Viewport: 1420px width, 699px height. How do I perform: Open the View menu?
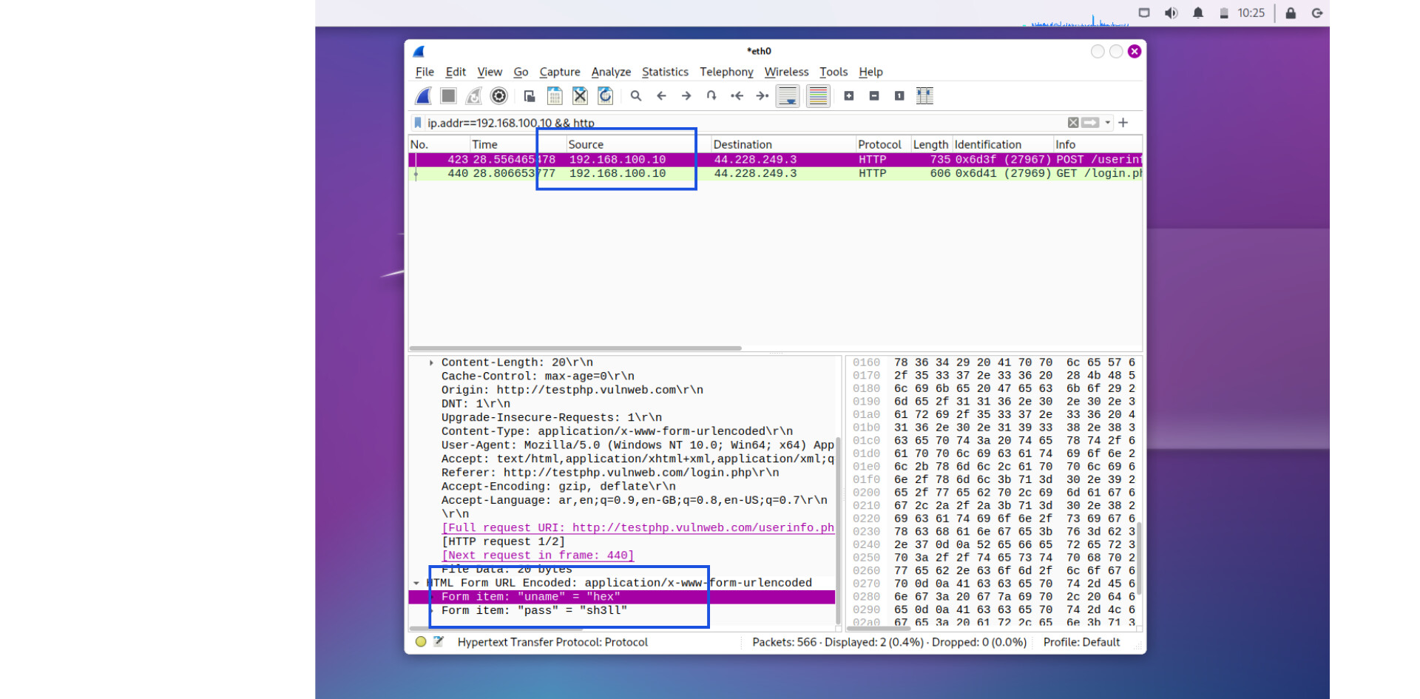coord(490,72)
